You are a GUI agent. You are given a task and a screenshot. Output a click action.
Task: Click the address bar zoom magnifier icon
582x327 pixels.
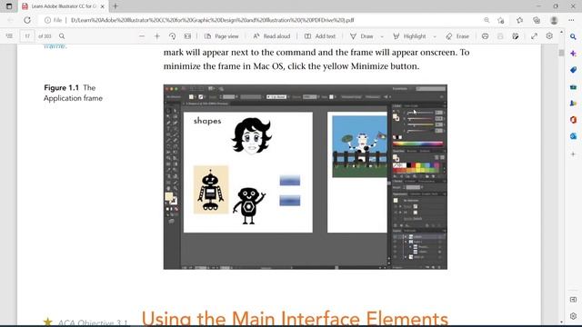coord(487,20)
